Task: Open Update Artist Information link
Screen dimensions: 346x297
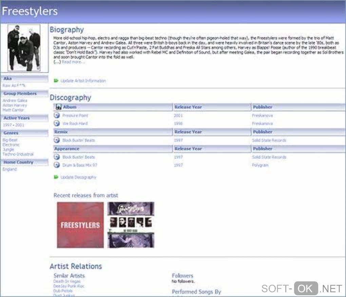Action: (x=83, y=80)
